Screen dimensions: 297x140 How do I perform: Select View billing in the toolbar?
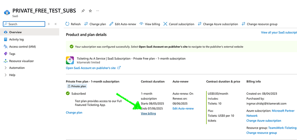150,24
